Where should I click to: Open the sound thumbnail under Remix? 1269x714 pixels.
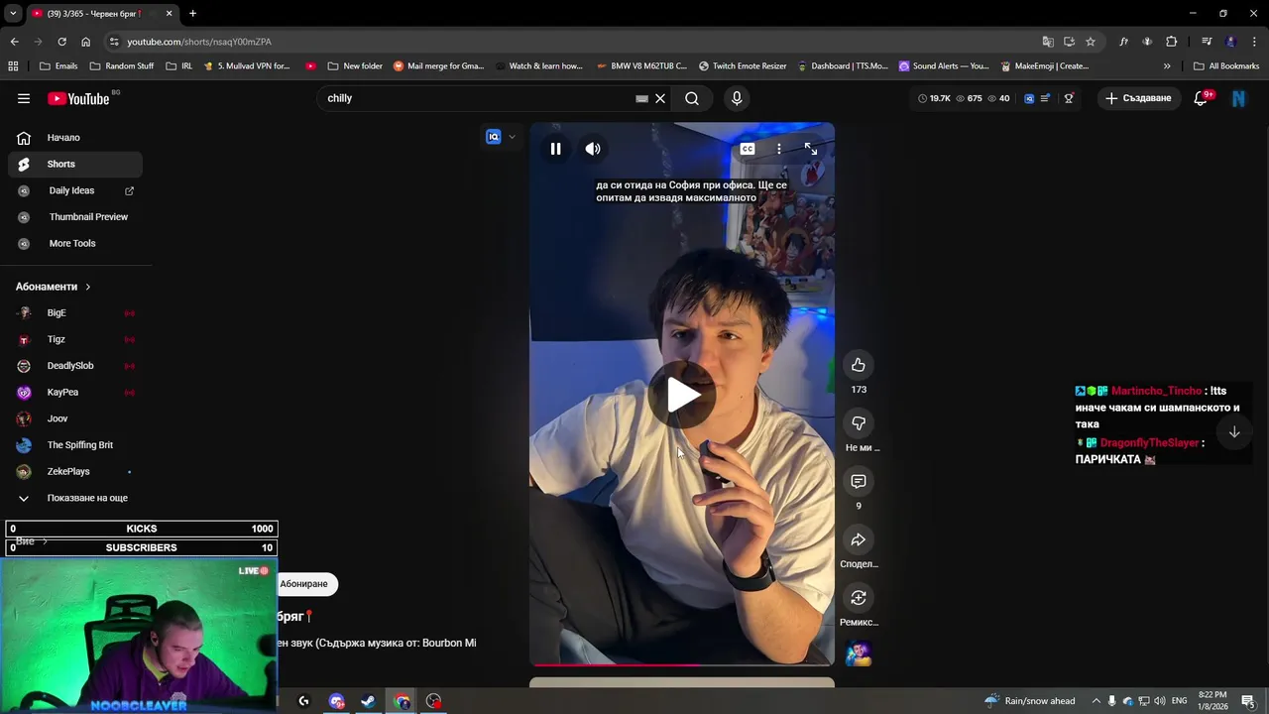pos(859,654)
